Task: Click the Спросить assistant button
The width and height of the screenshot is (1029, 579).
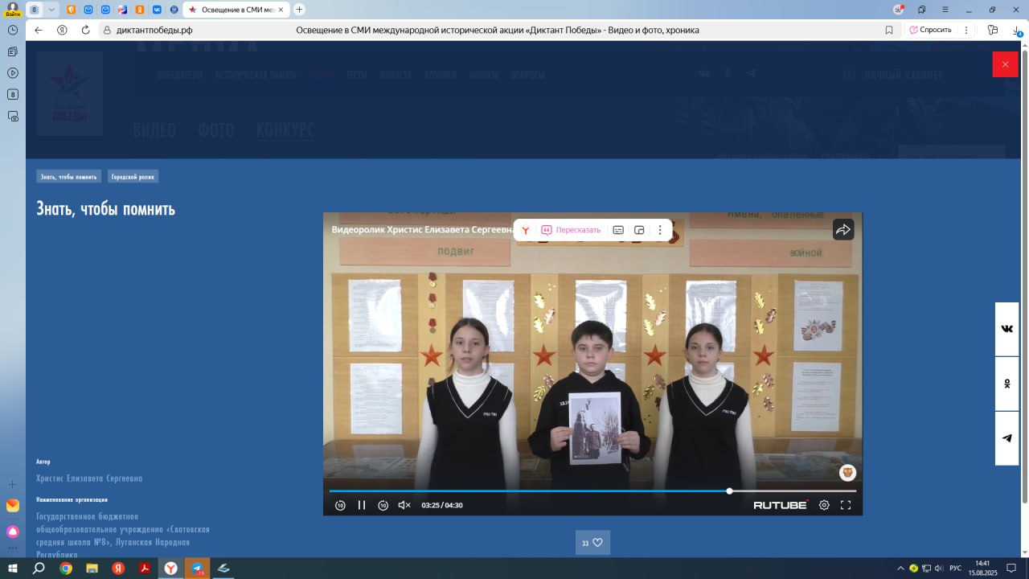Action: pyautogui.click(x=931, y=30)
